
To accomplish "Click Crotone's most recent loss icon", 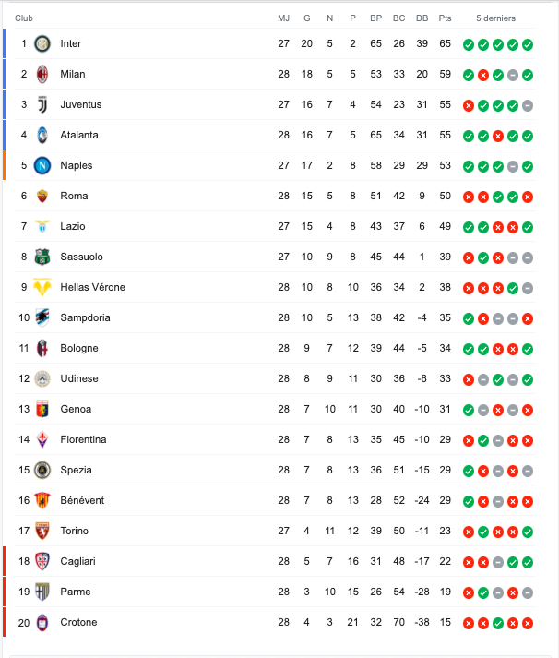I will coord(528,623).
